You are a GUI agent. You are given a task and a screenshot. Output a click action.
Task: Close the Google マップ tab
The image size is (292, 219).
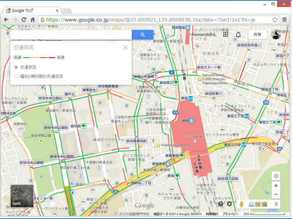(57, 11)
